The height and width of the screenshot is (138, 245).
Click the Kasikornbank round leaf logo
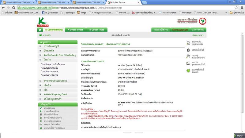coord(203,21)
